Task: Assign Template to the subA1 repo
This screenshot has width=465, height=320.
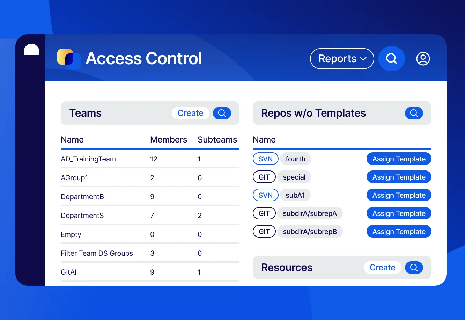Action: click(399, 195)
